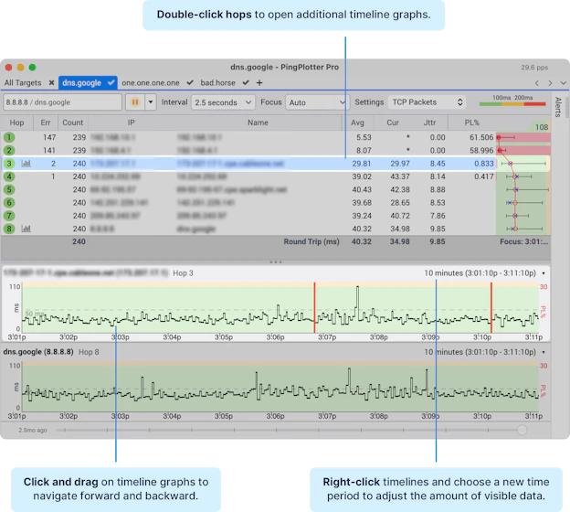Open the Interval 2.5 seconds dropdown
570x512 pixels.
(x=223, y=102)
